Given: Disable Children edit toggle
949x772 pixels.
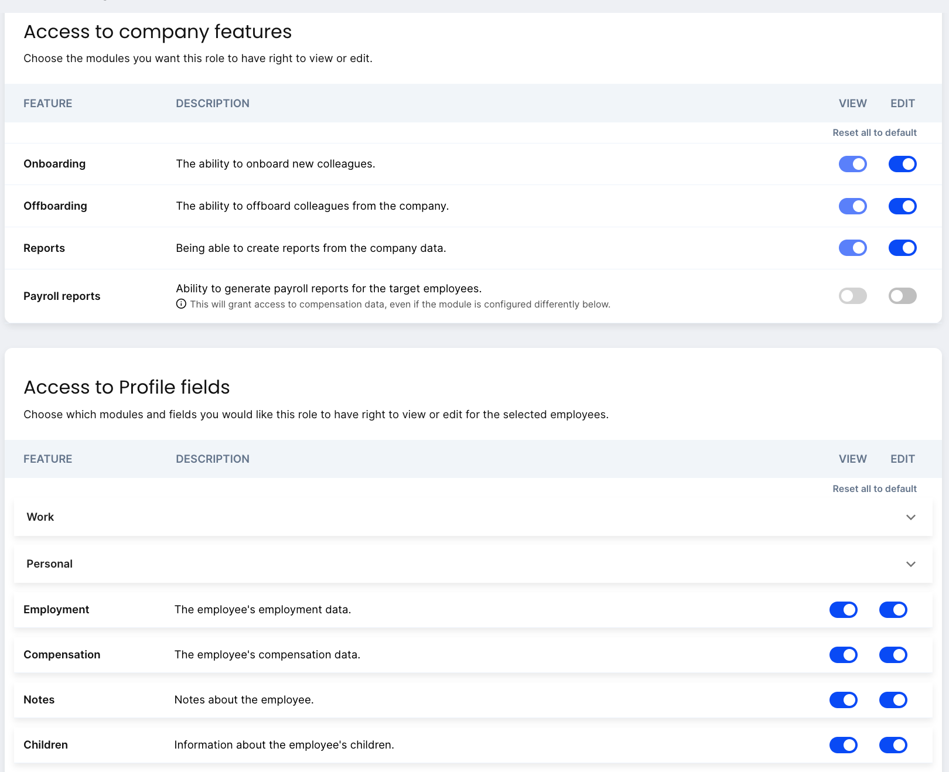Looking at the screenshot, I should 893,745.
